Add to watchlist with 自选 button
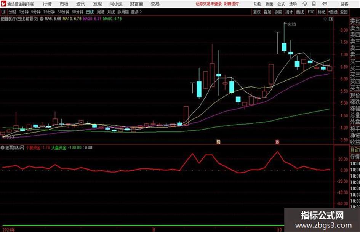Screen dimensions: 360x232 [x=333, y=12]
